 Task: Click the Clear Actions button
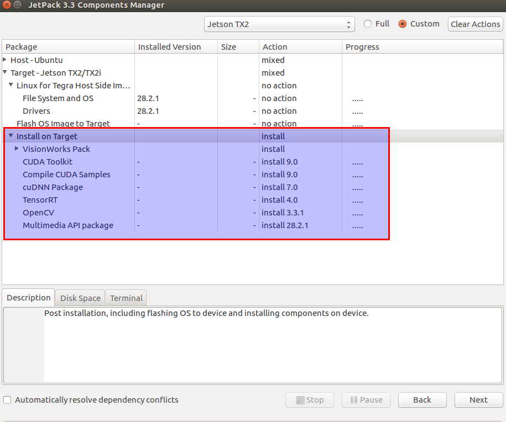(x=475, y=24)
